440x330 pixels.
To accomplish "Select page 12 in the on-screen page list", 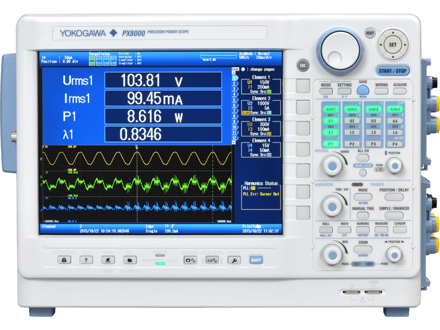I will pos(234,138).
